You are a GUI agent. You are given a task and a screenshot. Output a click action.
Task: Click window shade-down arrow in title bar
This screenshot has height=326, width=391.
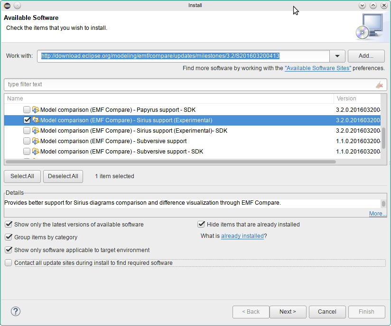click(362, 6)
